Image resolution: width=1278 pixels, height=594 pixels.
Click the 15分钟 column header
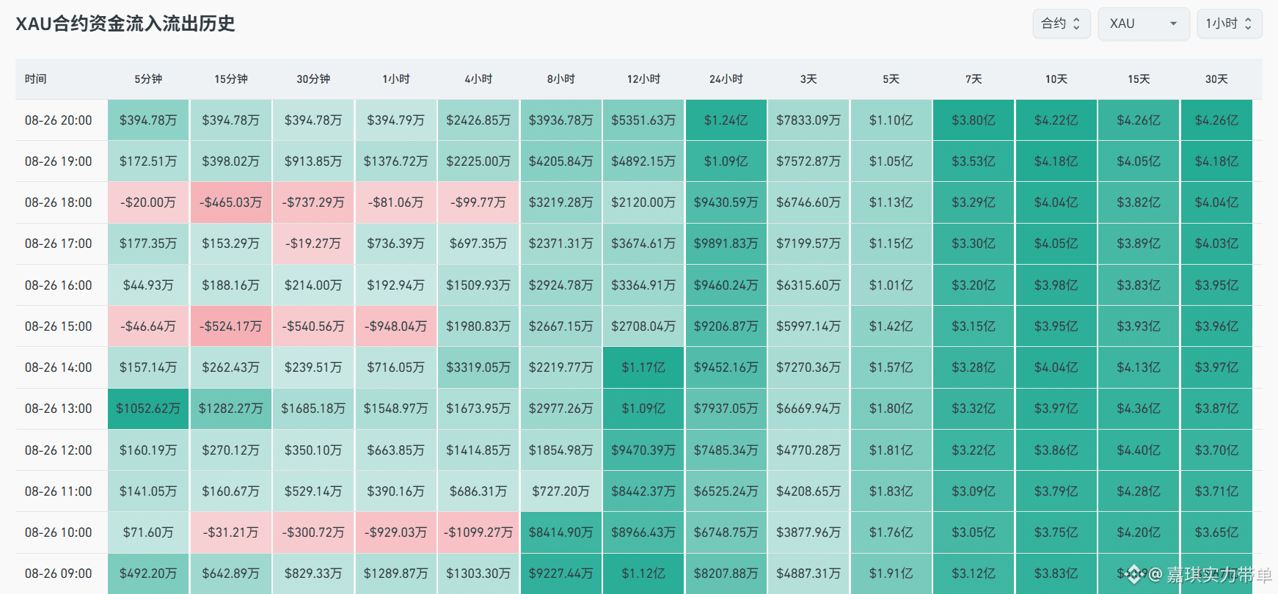[230, 79]
